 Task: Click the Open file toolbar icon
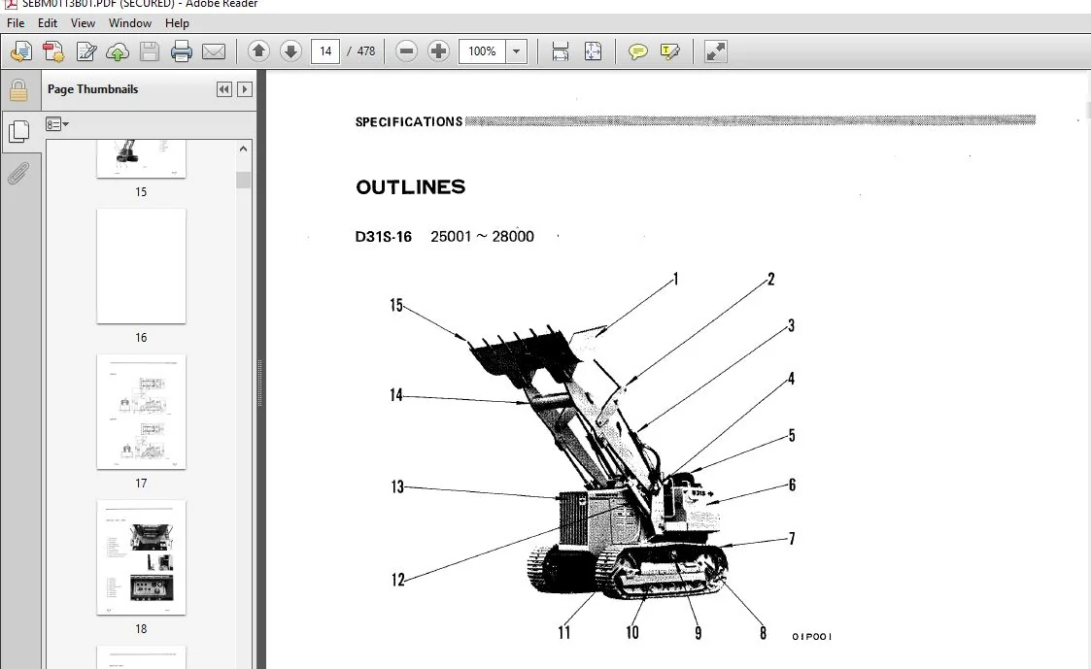point(20,51)
